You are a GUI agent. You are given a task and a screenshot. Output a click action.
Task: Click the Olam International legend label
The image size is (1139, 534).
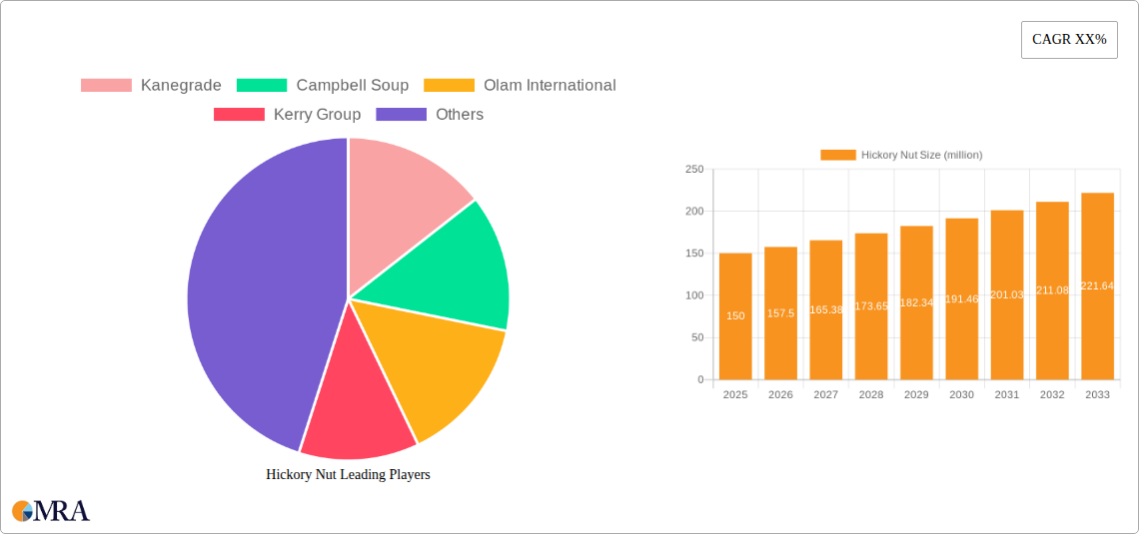[x=550, y=85]
